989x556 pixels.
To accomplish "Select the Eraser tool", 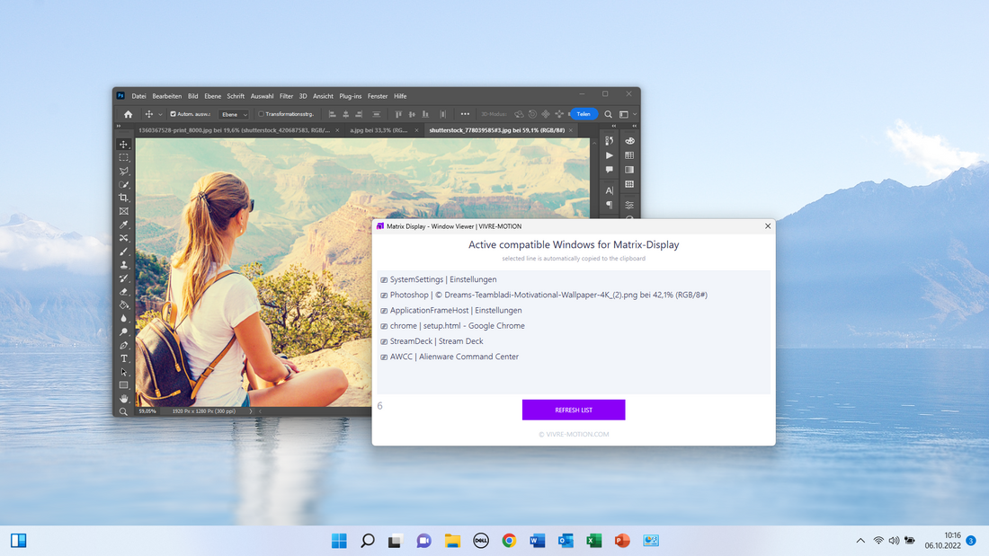I will pos(124,292).
